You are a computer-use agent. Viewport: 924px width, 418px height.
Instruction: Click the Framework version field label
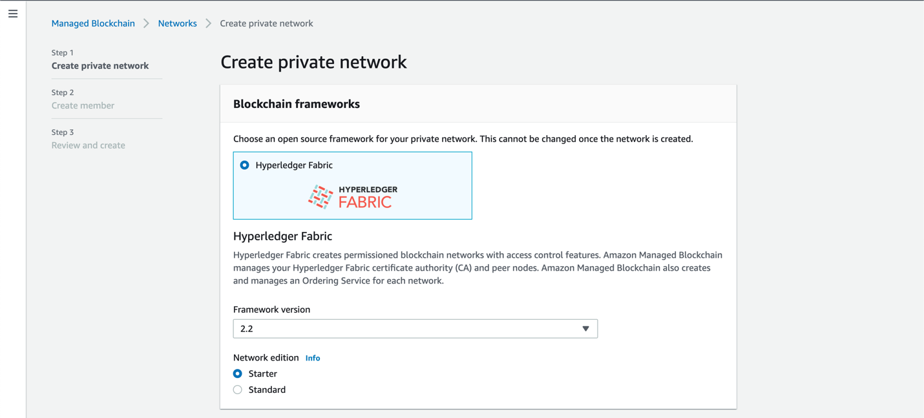[271, 309]
